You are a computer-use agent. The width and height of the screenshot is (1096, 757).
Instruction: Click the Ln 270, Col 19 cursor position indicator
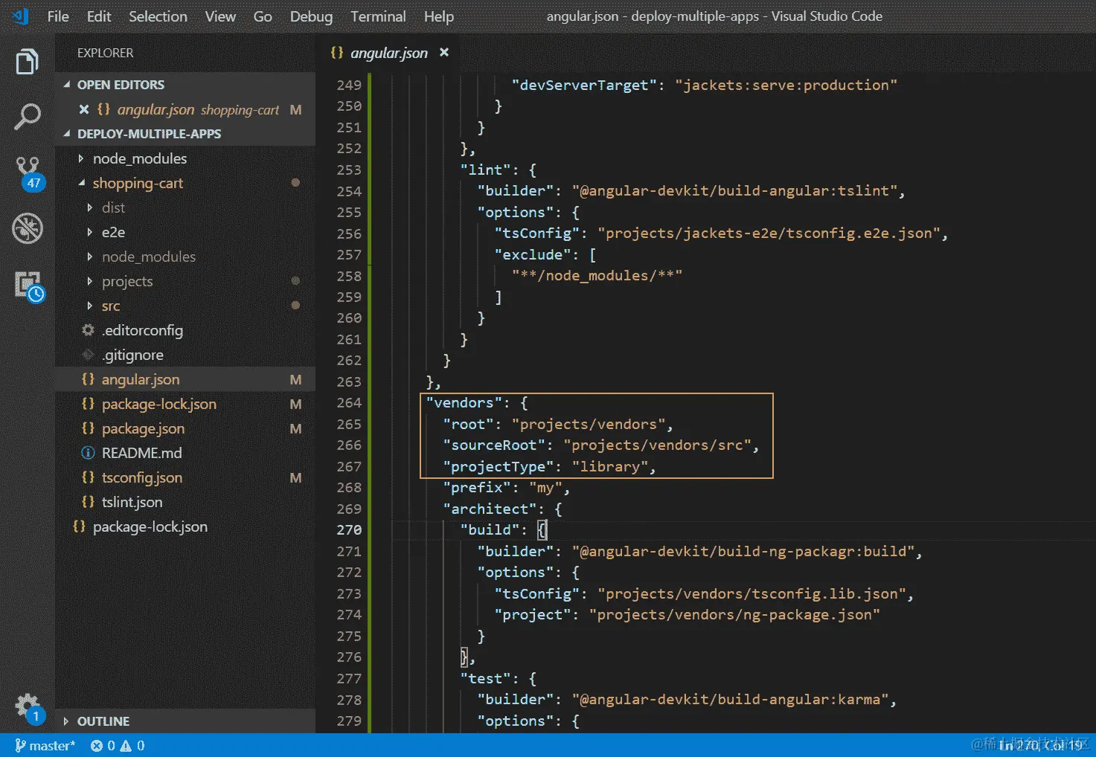click(x=1039, y=745)
